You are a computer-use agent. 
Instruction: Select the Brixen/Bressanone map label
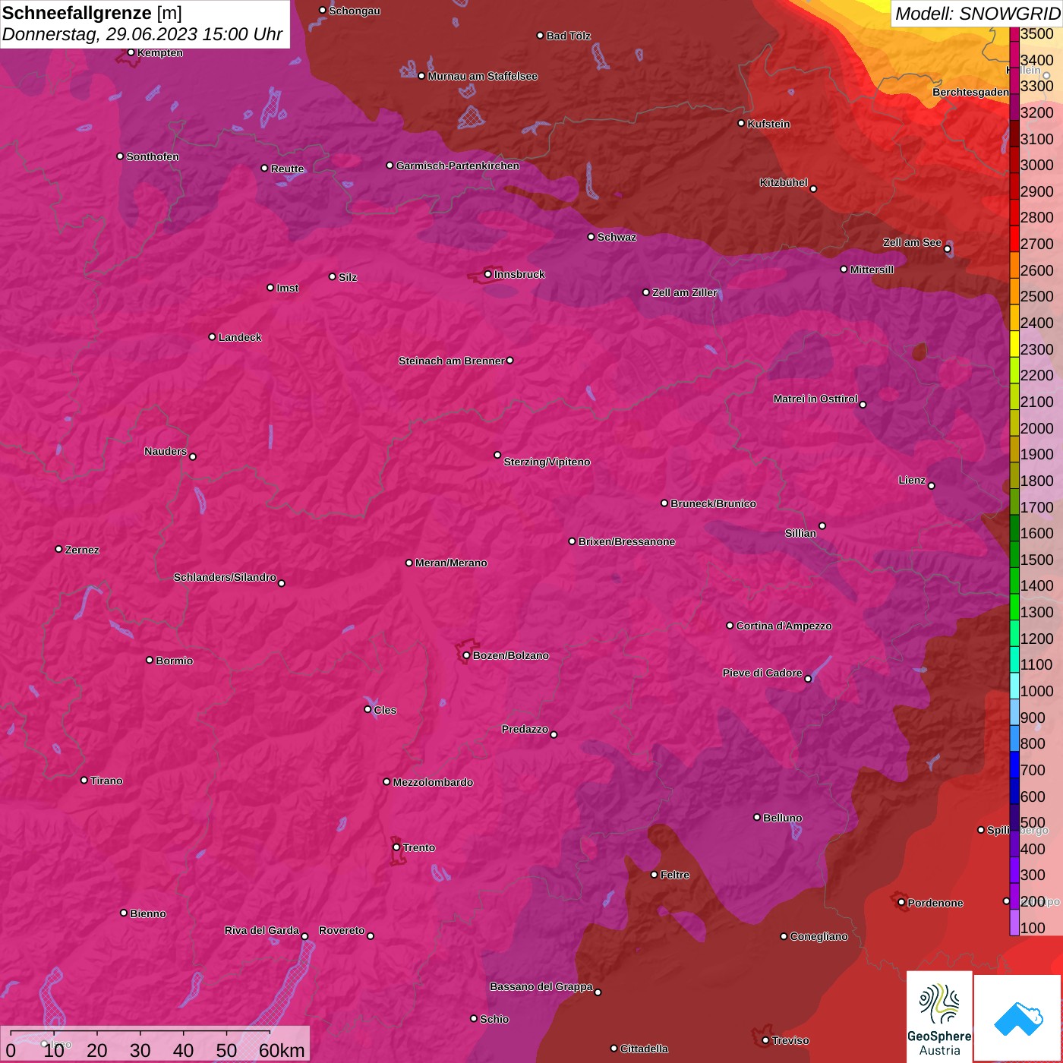(626, 541)
